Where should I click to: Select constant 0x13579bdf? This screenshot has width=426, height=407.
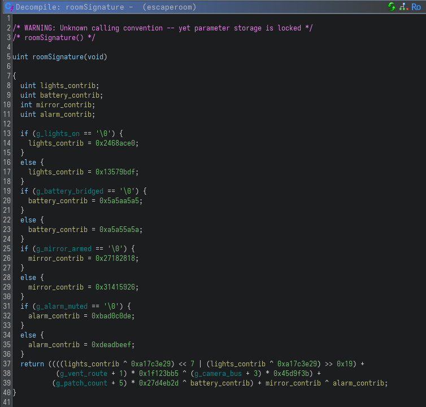click(x=115, y=172)
